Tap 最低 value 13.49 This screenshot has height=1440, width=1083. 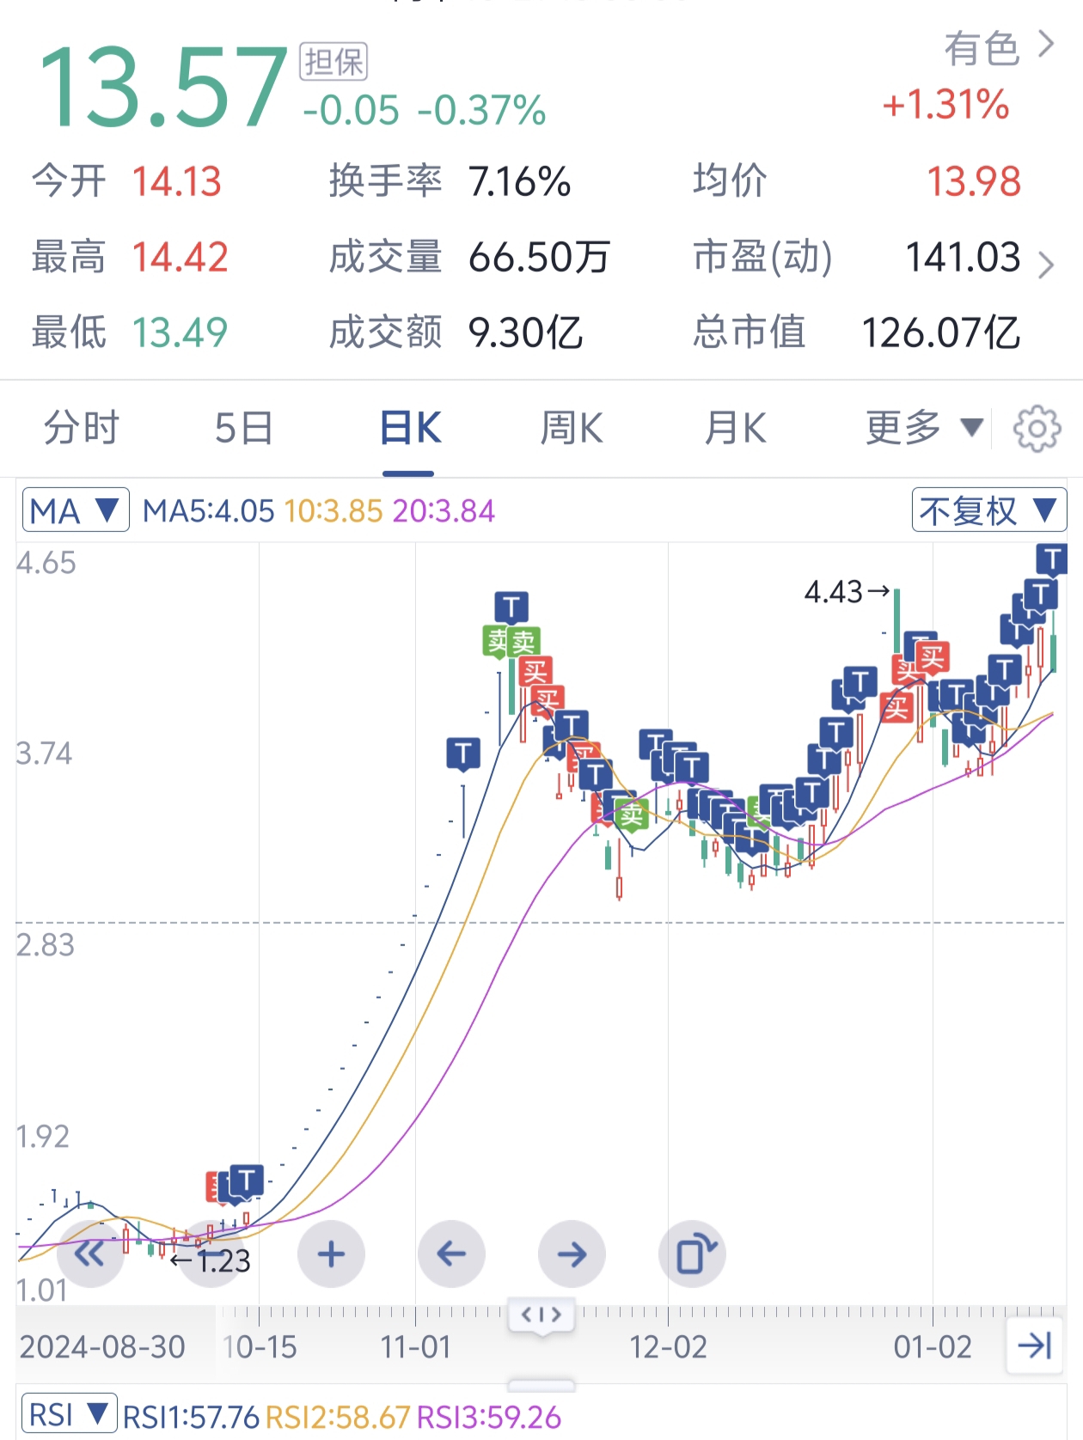click(x=180, y=333)
